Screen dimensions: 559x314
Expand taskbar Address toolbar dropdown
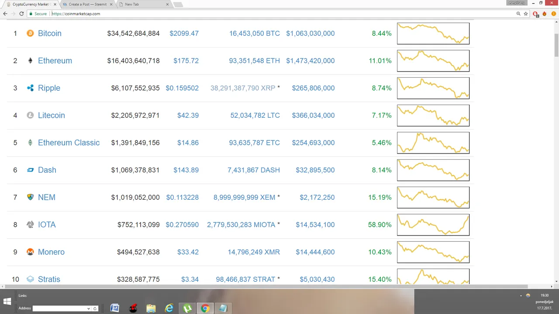[89, 308]
